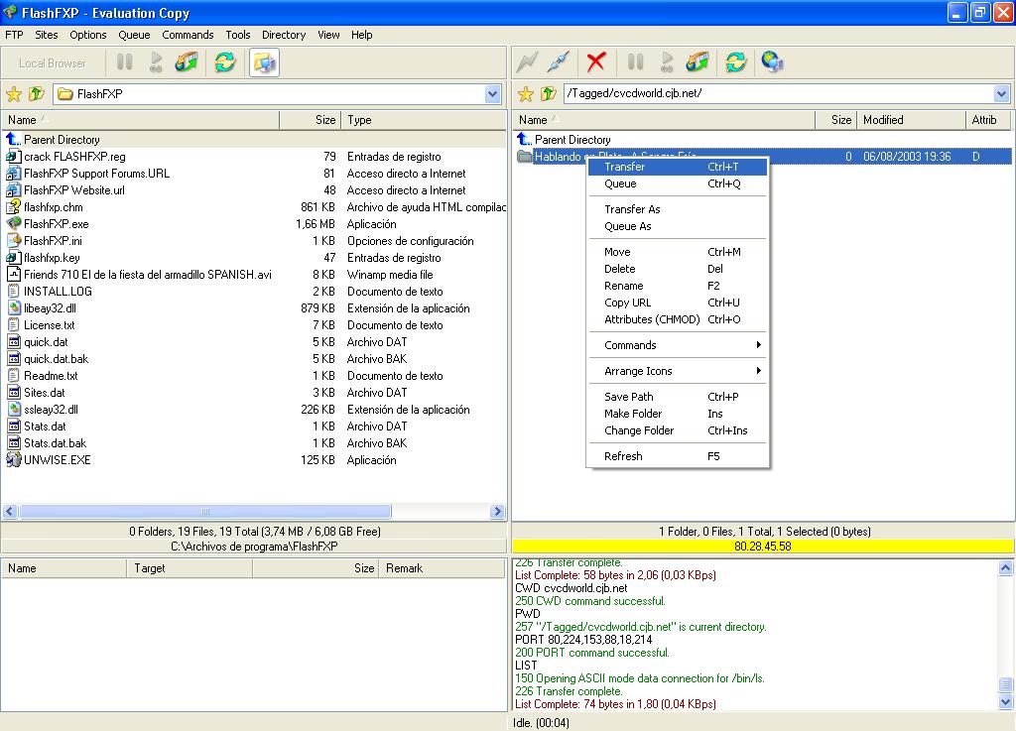Click the globe switch-browser icon

tap(772, 62)
